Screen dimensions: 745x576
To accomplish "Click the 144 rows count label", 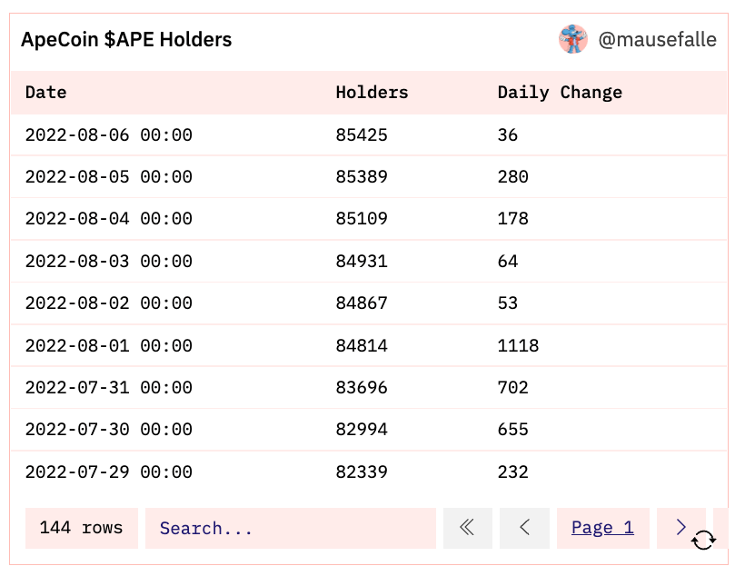I will pyautogui.click(x=81, y=528).
